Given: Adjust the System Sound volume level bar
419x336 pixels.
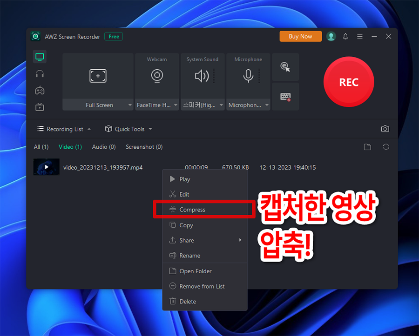Looking at the screenshot, I should (x=214, y=76).
